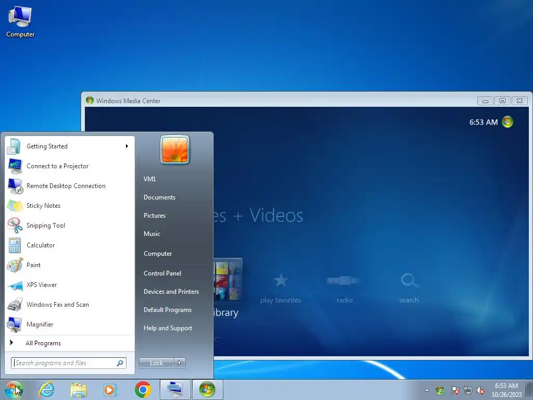
Task: Click the Start orb button
Action: pyautogui.click(x=14, y=390)
